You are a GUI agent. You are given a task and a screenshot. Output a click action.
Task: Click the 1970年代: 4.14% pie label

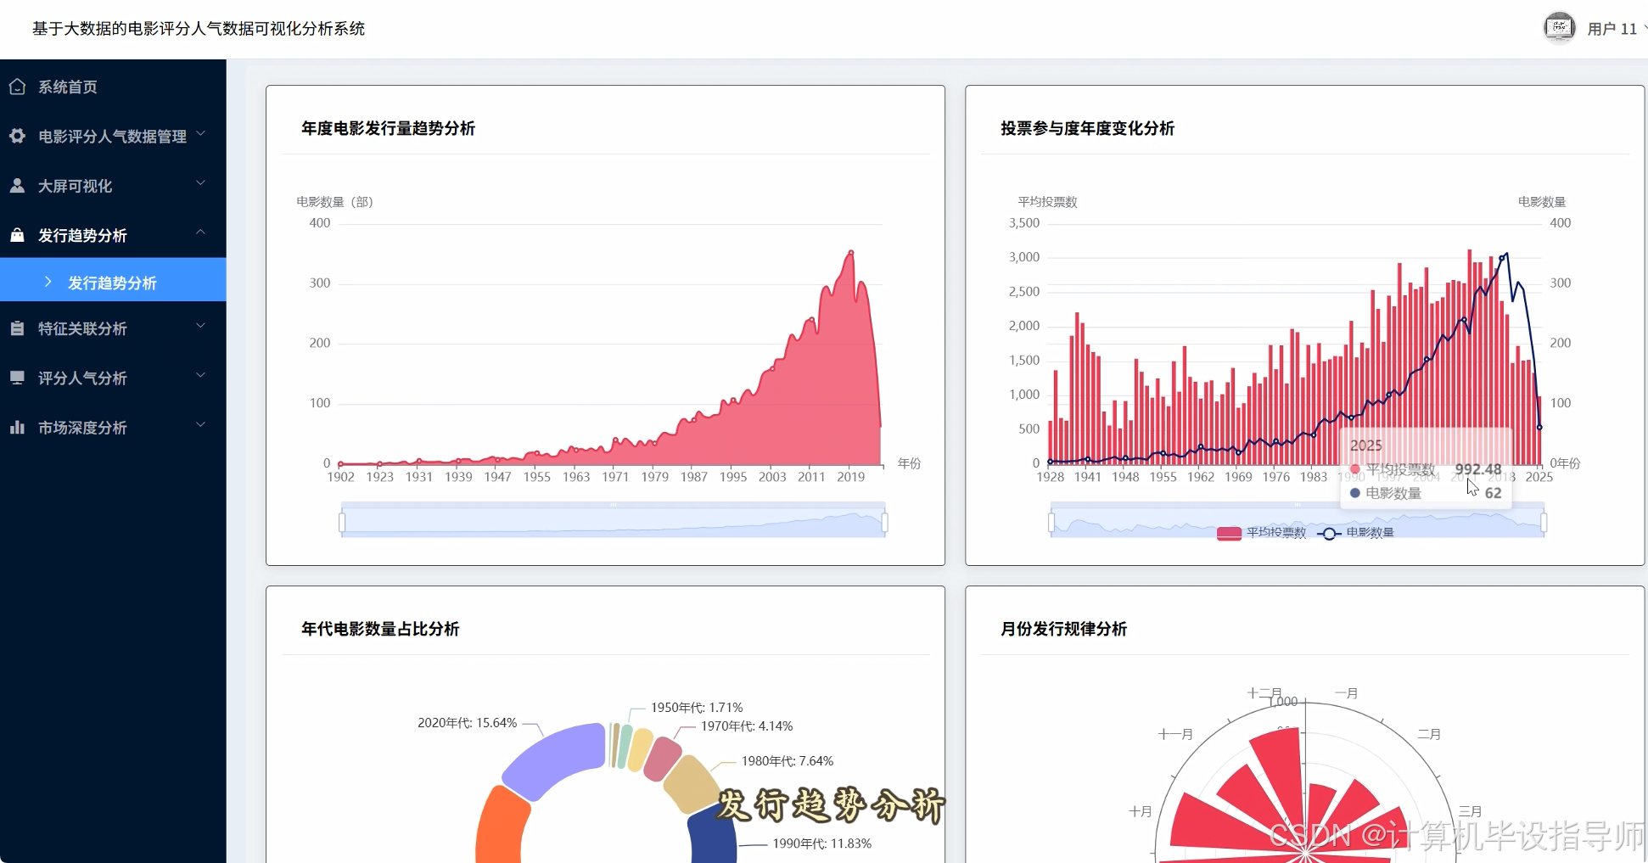(x=747, y=726)
